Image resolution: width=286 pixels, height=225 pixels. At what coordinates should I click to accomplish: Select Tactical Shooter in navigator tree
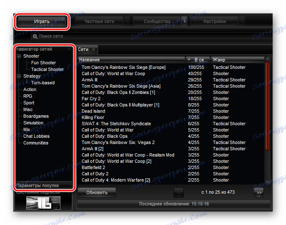48,69
